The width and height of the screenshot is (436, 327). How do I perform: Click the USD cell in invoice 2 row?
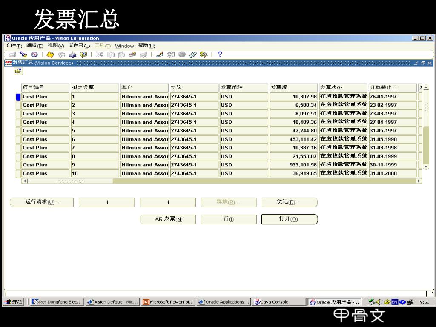point(244,106)
